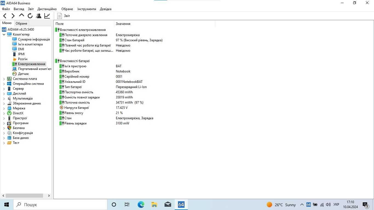Image resolution: width=374 pixels, height=210 pixels.
Task: Go forward with the right arrow toolbar icon
Action: tap(13, 16)
